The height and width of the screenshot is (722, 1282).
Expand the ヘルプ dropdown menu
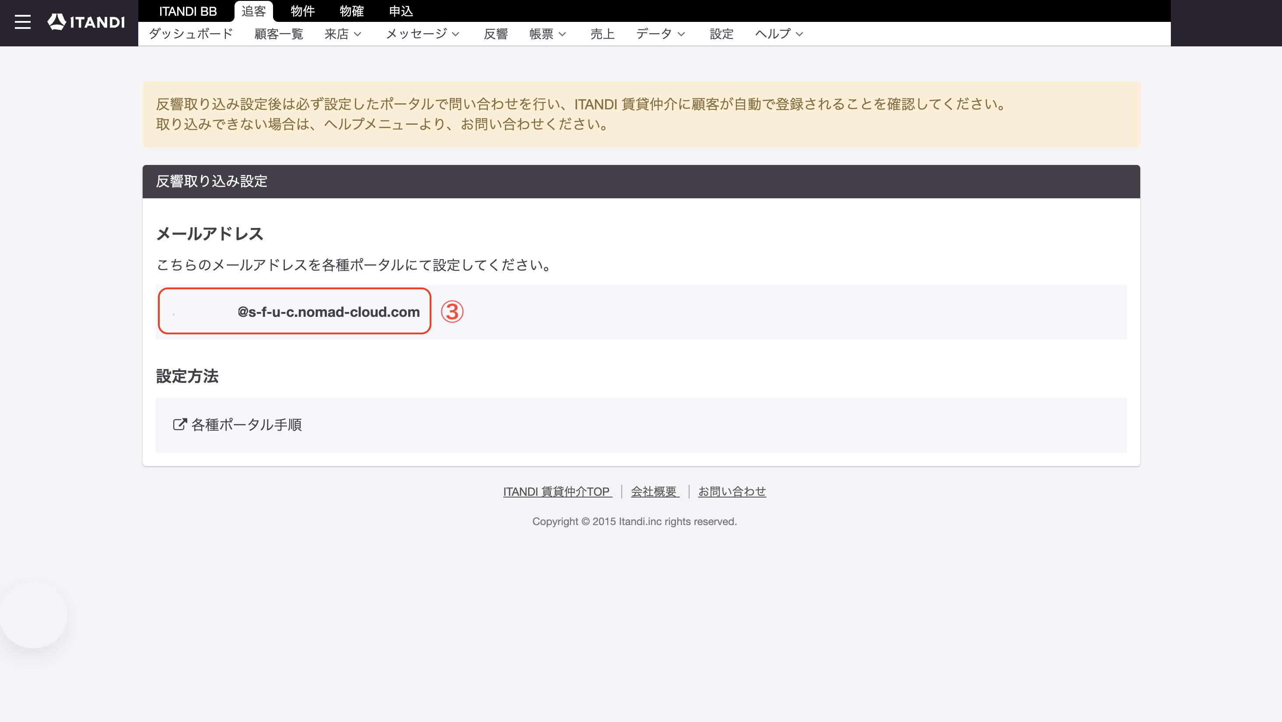click(779, 34)
